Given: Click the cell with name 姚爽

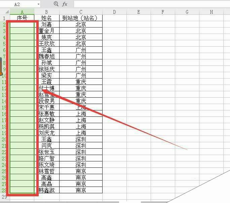Looking at the screenshot, I should tap(47, 37).
